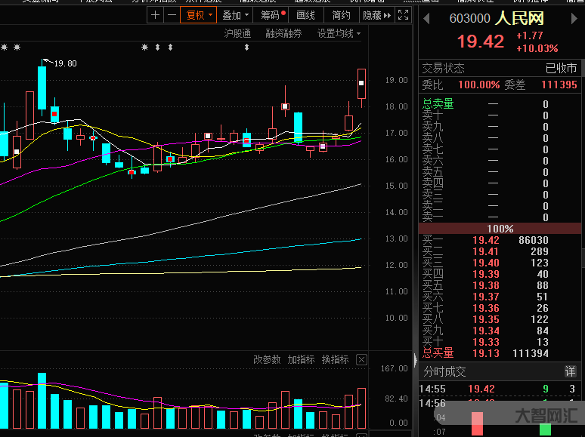Close the volume indicator panel
This screenshot has width=585, height=437.
point(361,360)
